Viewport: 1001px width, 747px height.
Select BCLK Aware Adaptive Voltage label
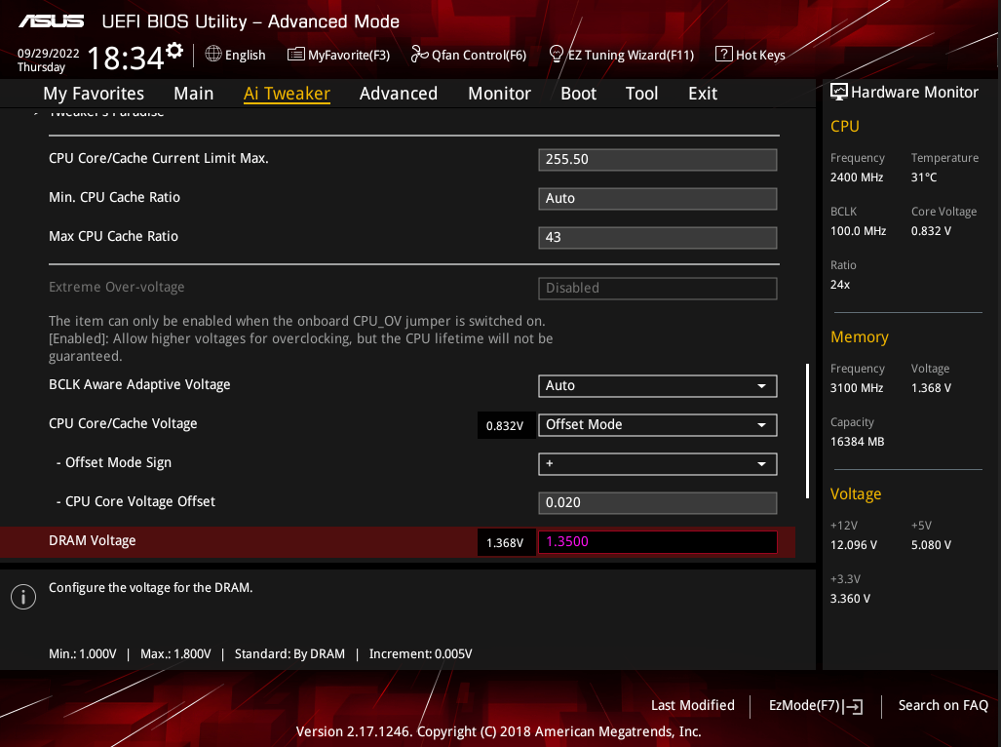139,384
